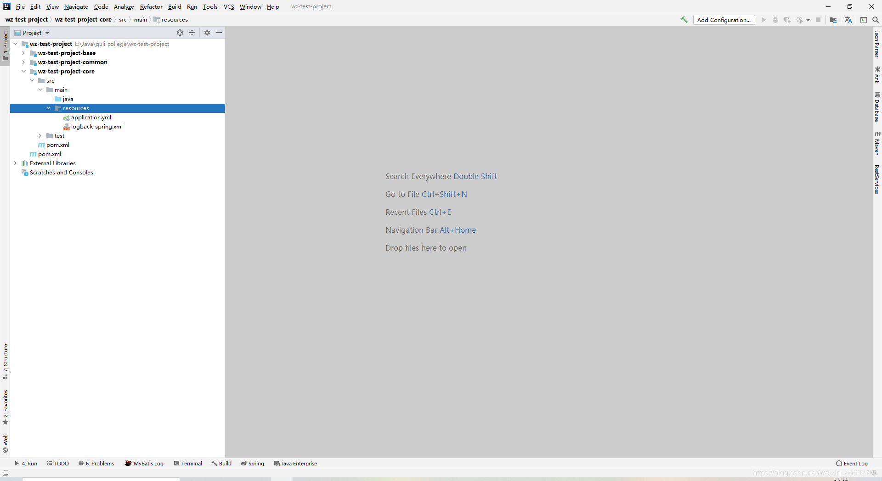This screenshot has width=882, height=481.
Task: Open the Help menu
Action: (x=273, y=6)
